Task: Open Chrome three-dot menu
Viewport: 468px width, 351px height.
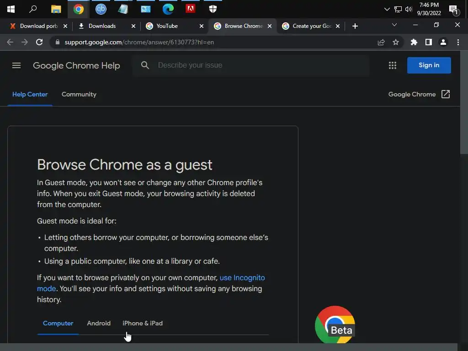Action: click(x=458, y=43)
